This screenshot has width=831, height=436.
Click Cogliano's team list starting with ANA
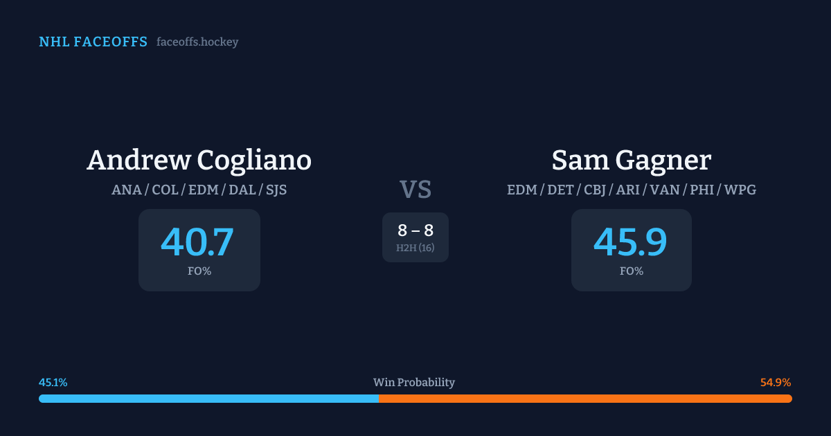tap(199, 190)
